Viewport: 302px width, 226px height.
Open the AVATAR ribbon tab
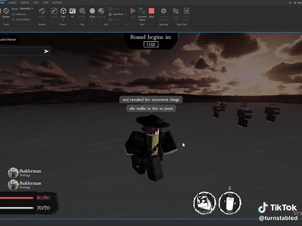[x=25, y=3]
